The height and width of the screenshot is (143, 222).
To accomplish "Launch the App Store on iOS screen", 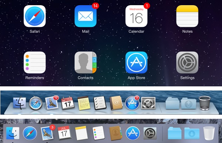I will click(x=136, y=63).
